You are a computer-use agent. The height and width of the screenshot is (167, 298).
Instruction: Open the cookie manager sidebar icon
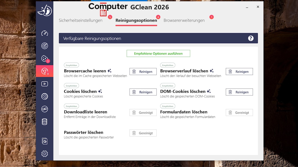45,59
